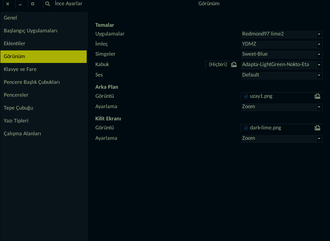Open the Uygulamalar theme dropdown Redmond97 lime2
330x241 pixels.
click(x=282, y=34)
